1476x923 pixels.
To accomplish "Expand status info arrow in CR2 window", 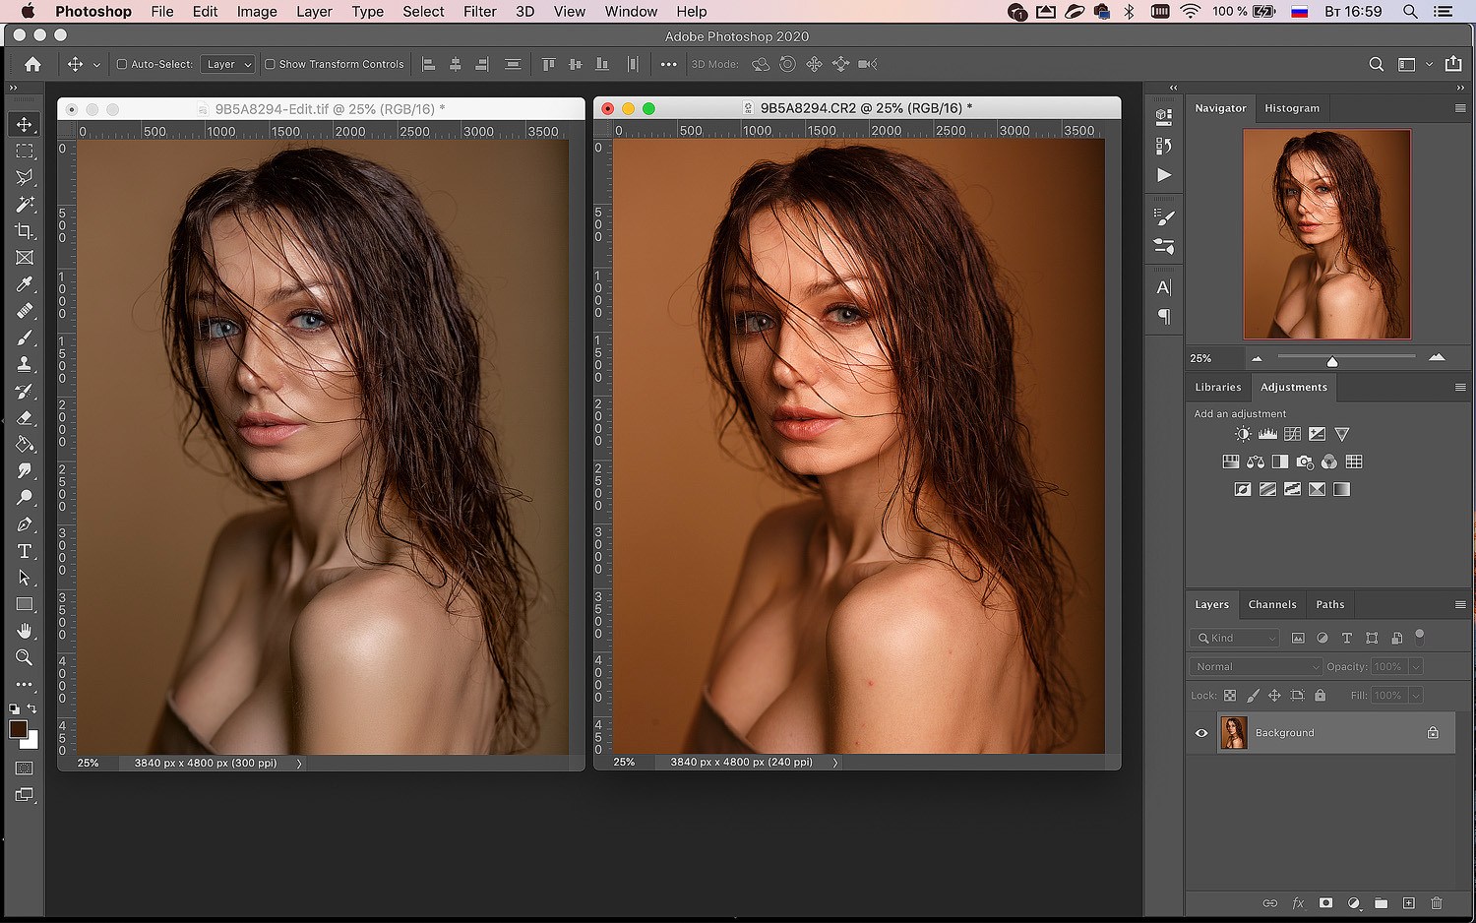I will point(835,763).
